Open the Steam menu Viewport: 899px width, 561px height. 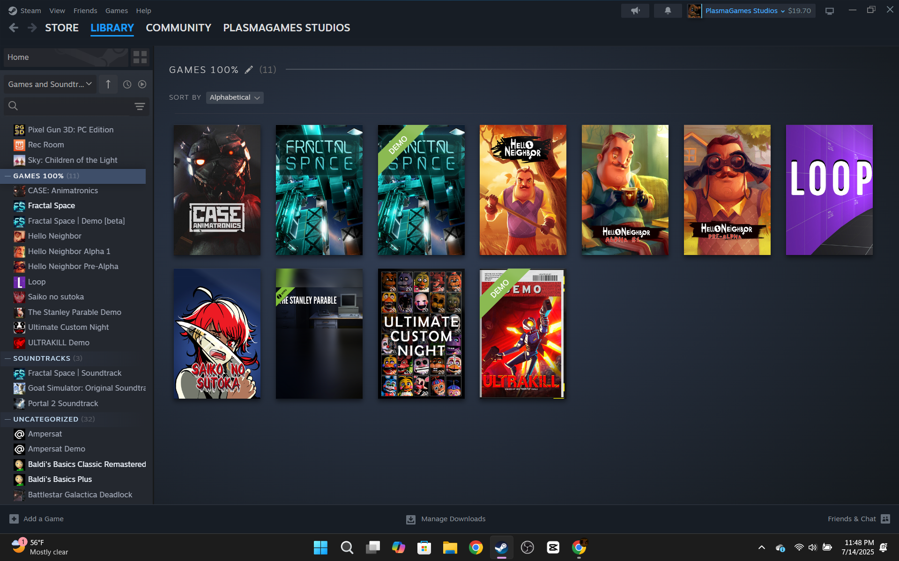pos(30,11)
